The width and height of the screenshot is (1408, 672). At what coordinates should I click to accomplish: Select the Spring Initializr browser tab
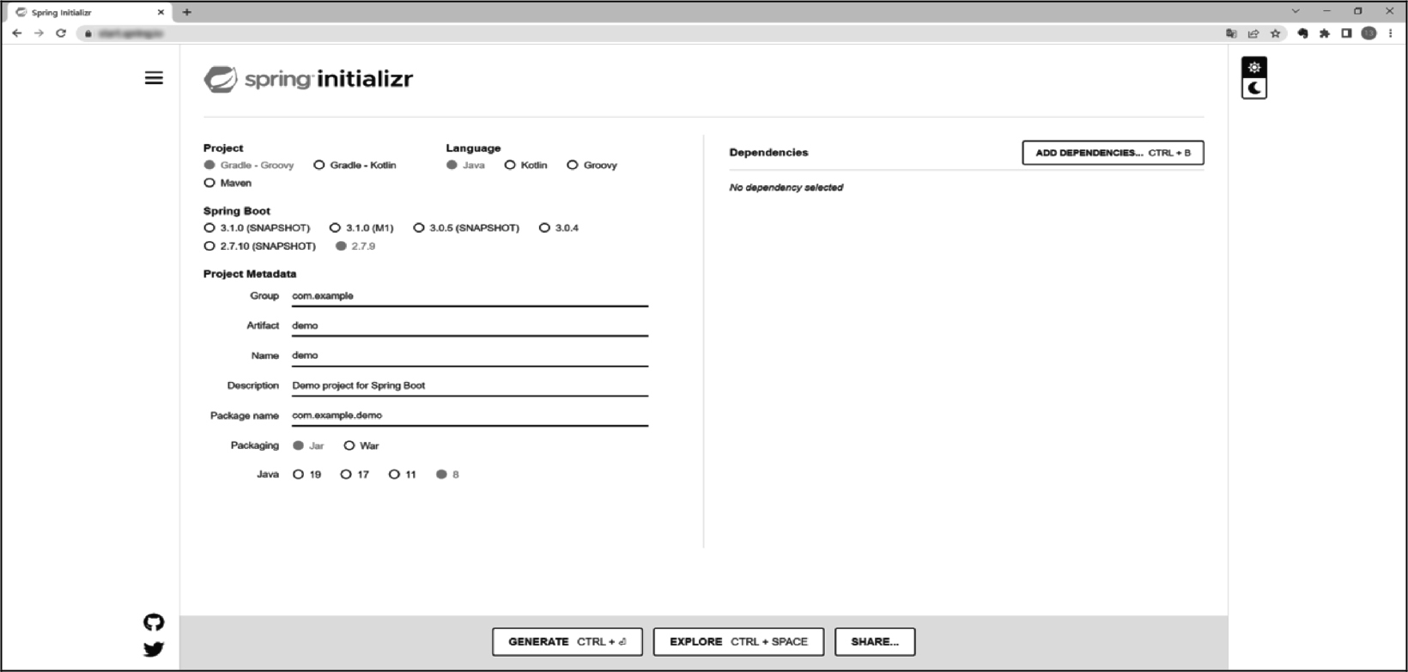[88, 12]
